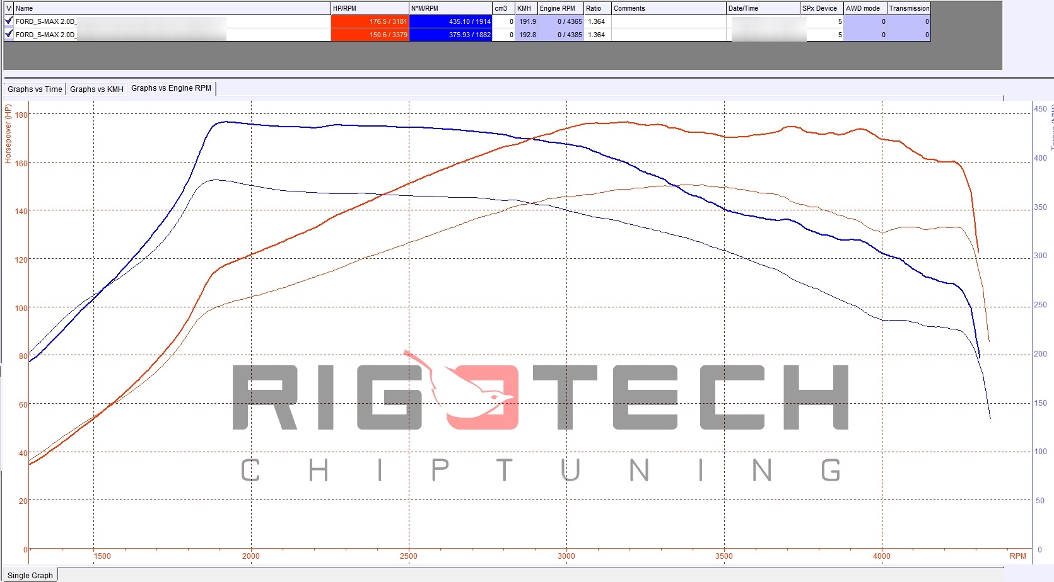Click the first row name FORD_S-MAX 2.0D_
The height and width of the screenshot is (582, 1054).
46,21
